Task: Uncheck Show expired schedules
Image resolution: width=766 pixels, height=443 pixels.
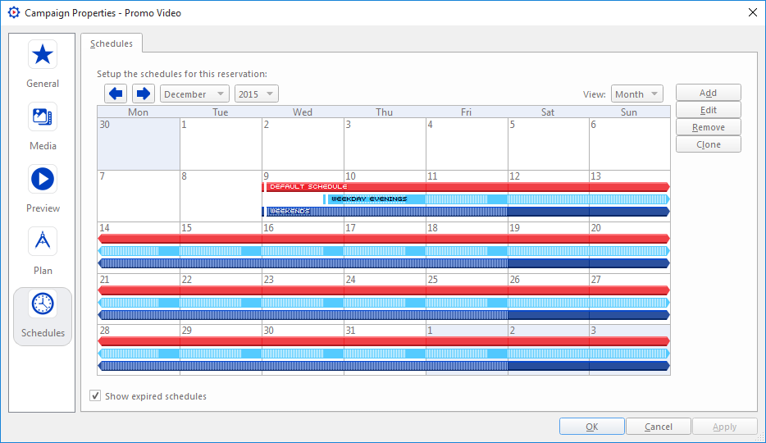Action: click(96, 396)
